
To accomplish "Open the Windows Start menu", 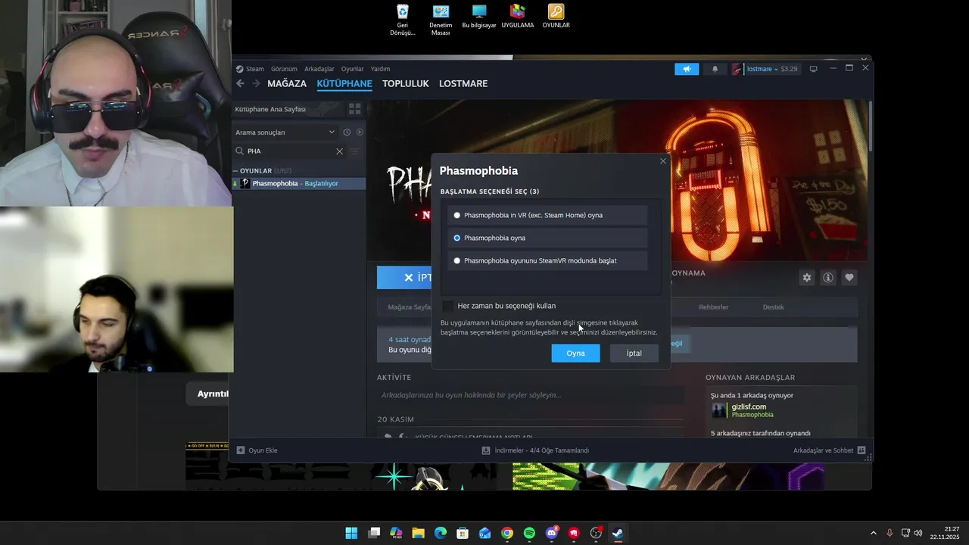I will pos(351,533).
